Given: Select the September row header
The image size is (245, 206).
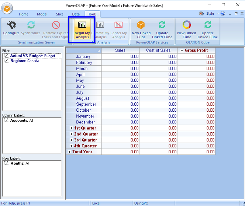Looking at the screenshot, I should pyautogui.click(x=84, y=104).
